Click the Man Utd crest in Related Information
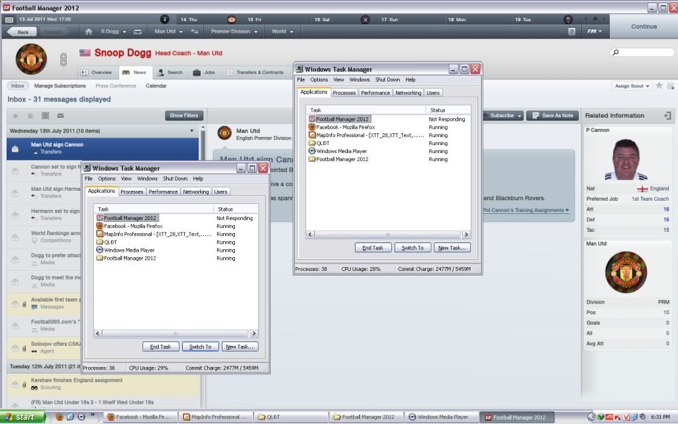 (626, 272)
